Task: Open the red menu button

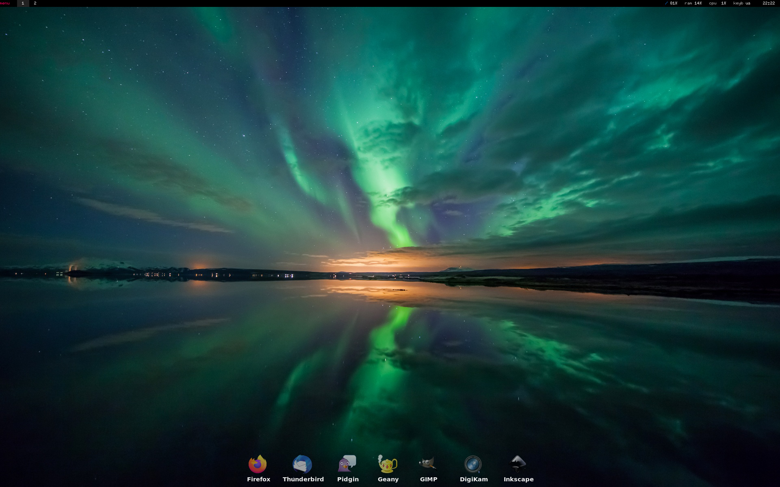Action: pyautogui.click(x=5, y=3)
